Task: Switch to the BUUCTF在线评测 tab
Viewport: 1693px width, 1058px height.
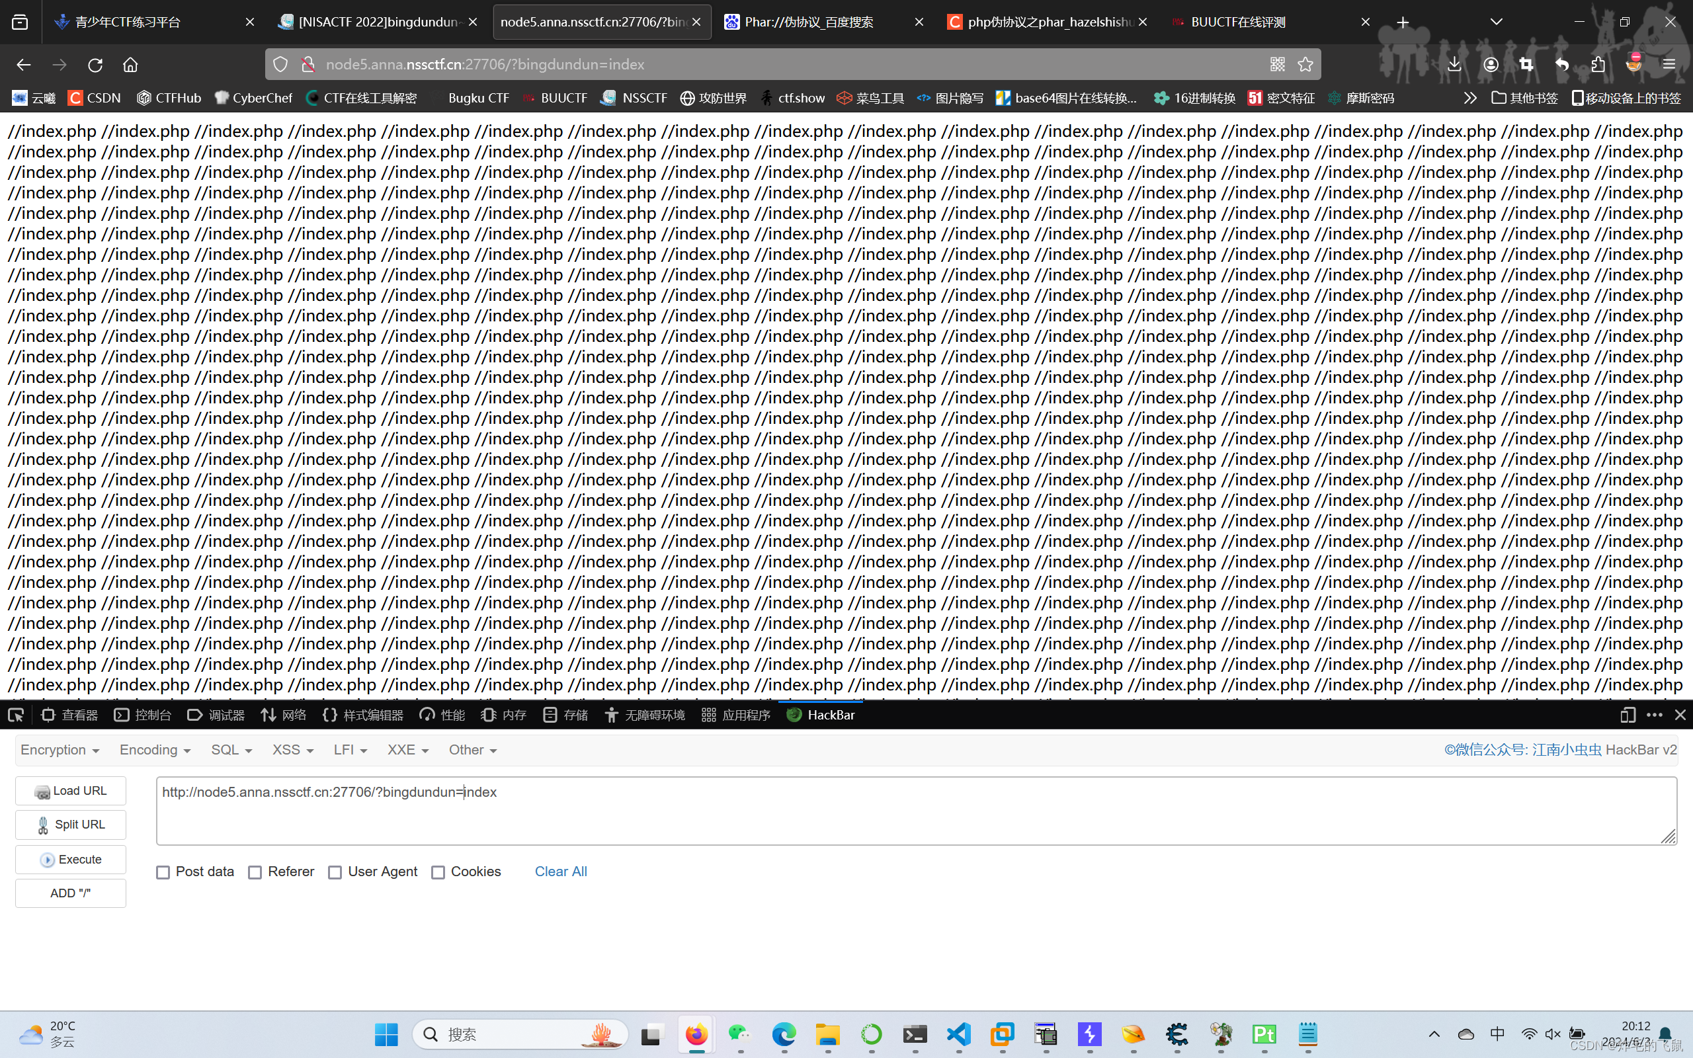Action: [x=1271, y=22]
